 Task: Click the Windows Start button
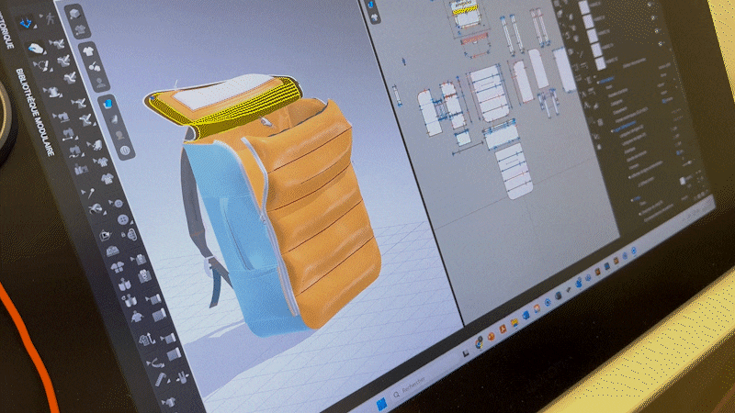pos(380,403)
